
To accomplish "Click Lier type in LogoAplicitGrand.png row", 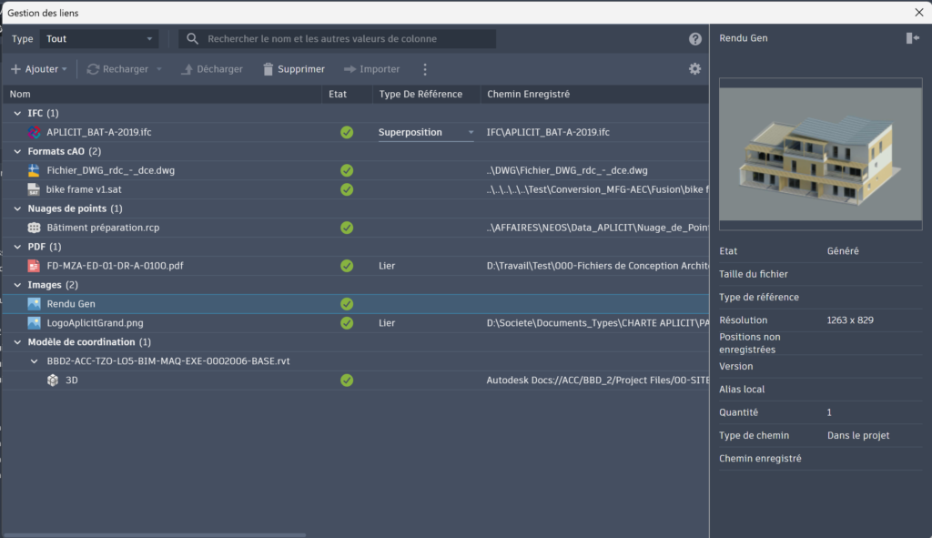I will pyautogui.click(x=387, y=323).
